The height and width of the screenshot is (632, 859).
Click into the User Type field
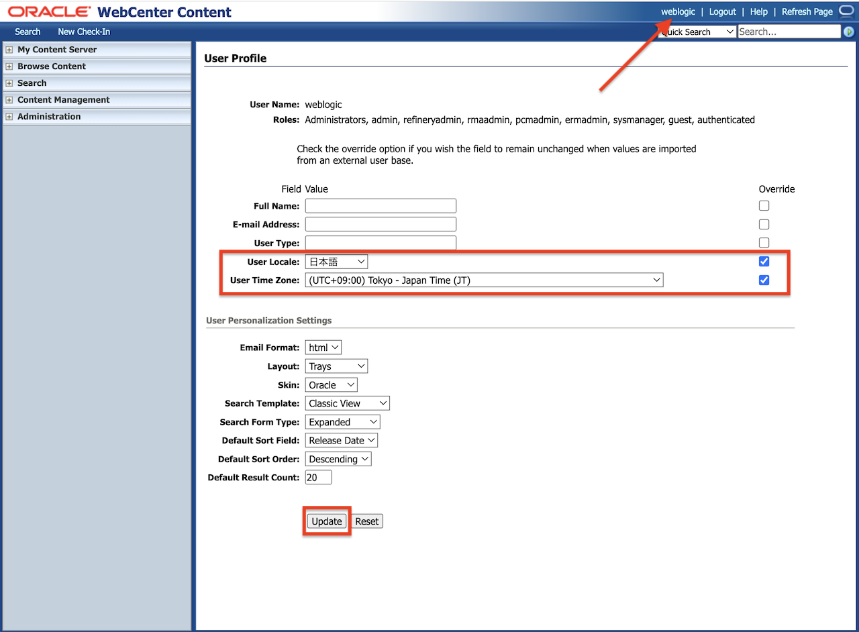(x=381, y=243)
